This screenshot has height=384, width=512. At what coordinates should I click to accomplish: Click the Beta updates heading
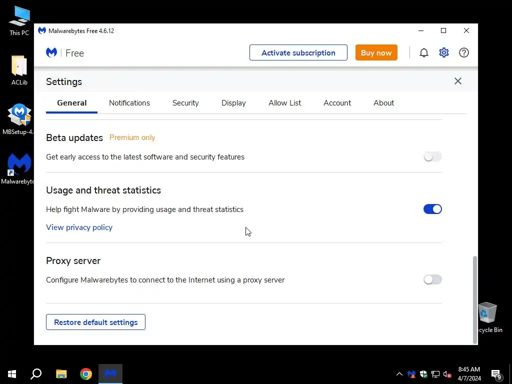coord(74,137)
